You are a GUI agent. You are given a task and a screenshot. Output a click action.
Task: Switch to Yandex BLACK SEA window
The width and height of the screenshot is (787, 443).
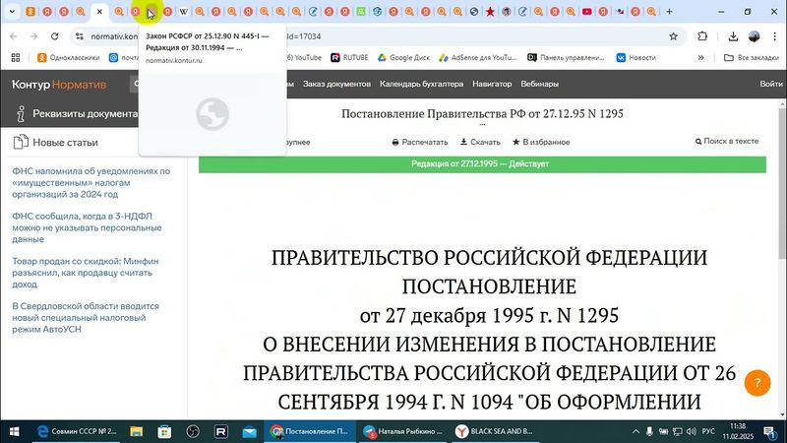pyautogui.click(x=494, y=431)
